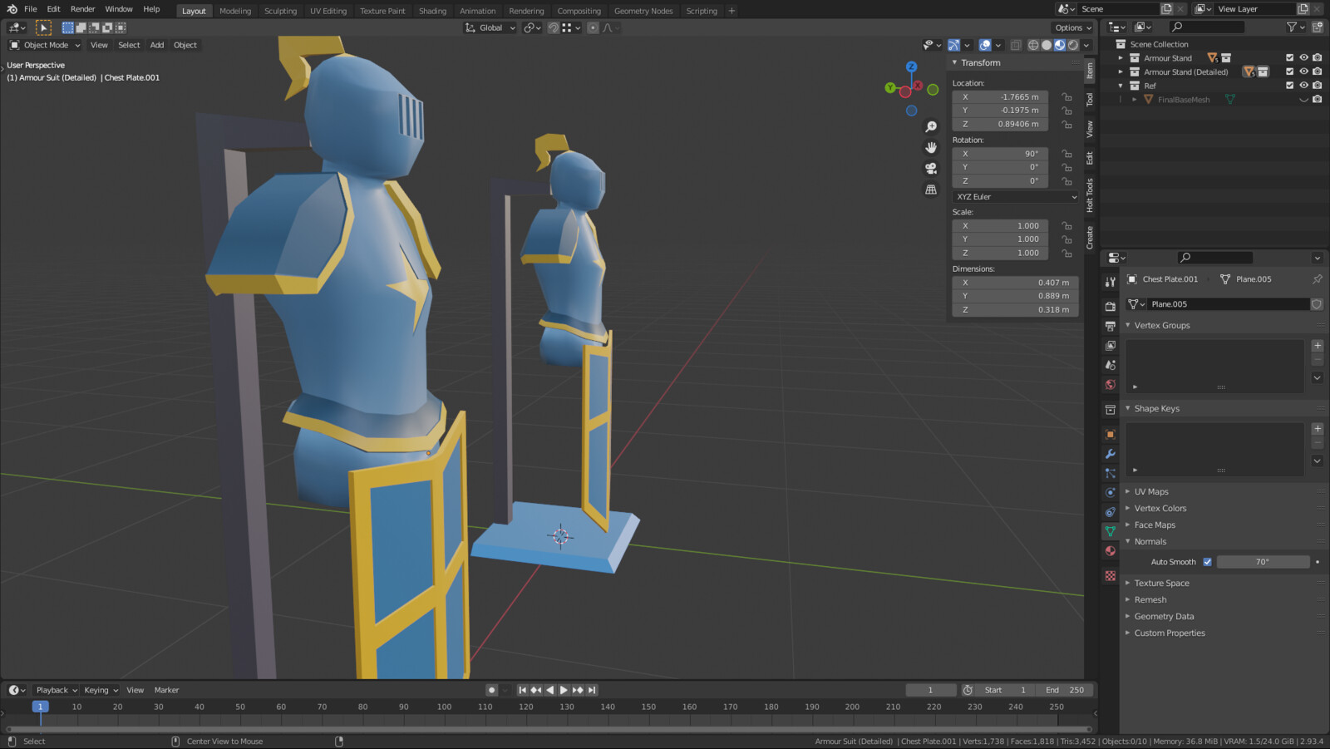The width and height of the screenshot is (1330, 749).
Task: Click the new collection icon in Outliner
Action: click(x=1318, y=27)
